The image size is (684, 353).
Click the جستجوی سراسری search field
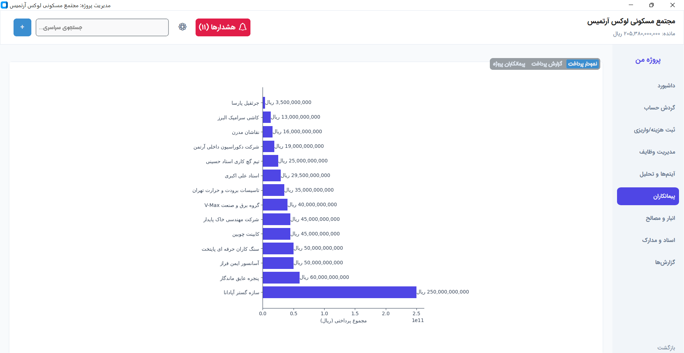pos(102,27)
